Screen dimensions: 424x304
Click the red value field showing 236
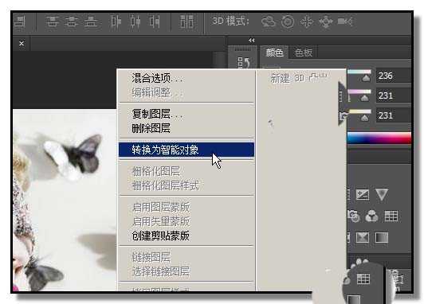[x=393, y=76]
